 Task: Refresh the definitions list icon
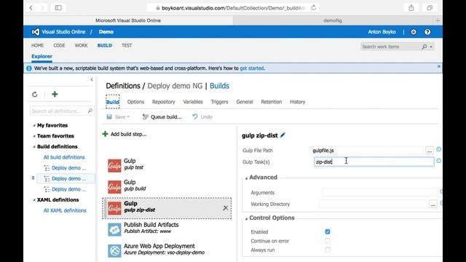coord(35,95)
